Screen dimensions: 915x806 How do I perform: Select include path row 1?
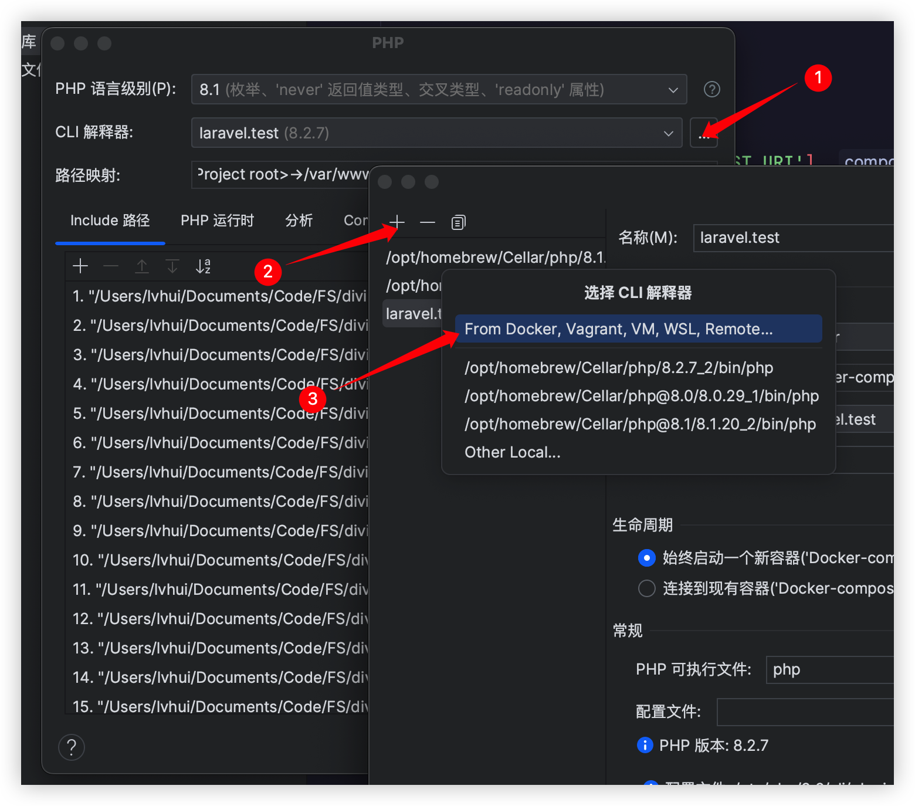click(217, 296)
